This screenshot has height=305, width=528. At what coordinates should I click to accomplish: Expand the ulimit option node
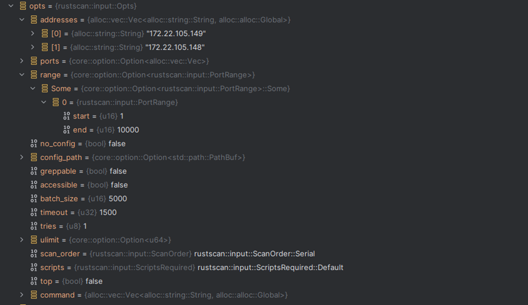pyautogui.click(x=22, y=240)
